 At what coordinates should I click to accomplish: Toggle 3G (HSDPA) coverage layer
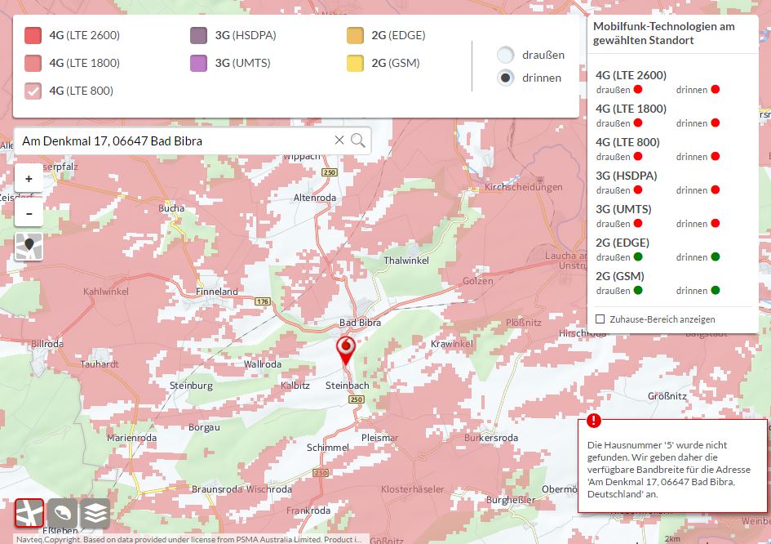click(198, 35)
